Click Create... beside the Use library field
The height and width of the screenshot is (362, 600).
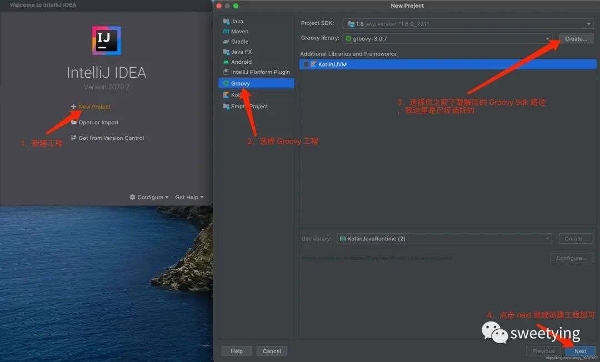click(576, 239)
